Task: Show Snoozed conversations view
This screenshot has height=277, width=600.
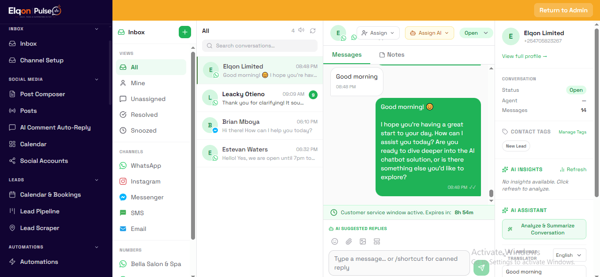Action: 151,130
